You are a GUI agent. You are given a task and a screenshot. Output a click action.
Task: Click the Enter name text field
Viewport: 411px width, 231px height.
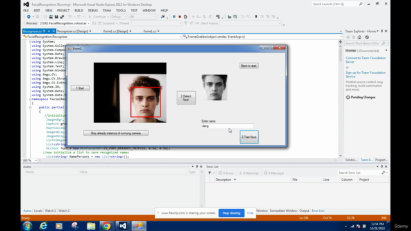coord(227,126)
